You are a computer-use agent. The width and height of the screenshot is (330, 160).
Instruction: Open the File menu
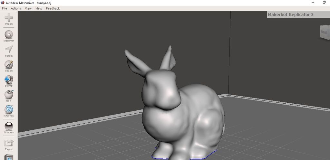click(x=5, y=8)
